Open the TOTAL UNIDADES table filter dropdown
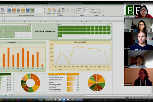The width and height of the screenshot is (153, 102). tap(66, 74)
